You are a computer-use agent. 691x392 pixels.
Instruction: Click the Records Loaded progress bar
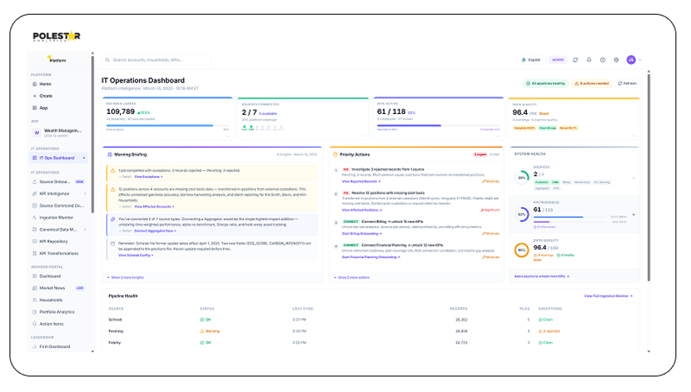168,126
